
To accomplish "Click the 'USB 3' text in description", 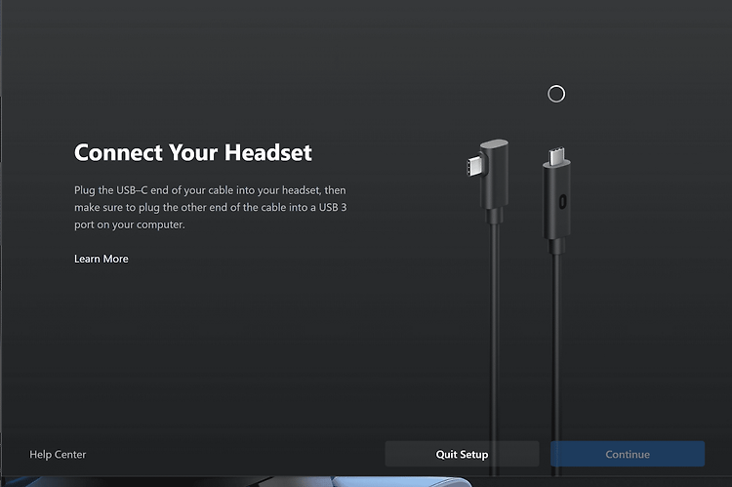I will point(333,207).
